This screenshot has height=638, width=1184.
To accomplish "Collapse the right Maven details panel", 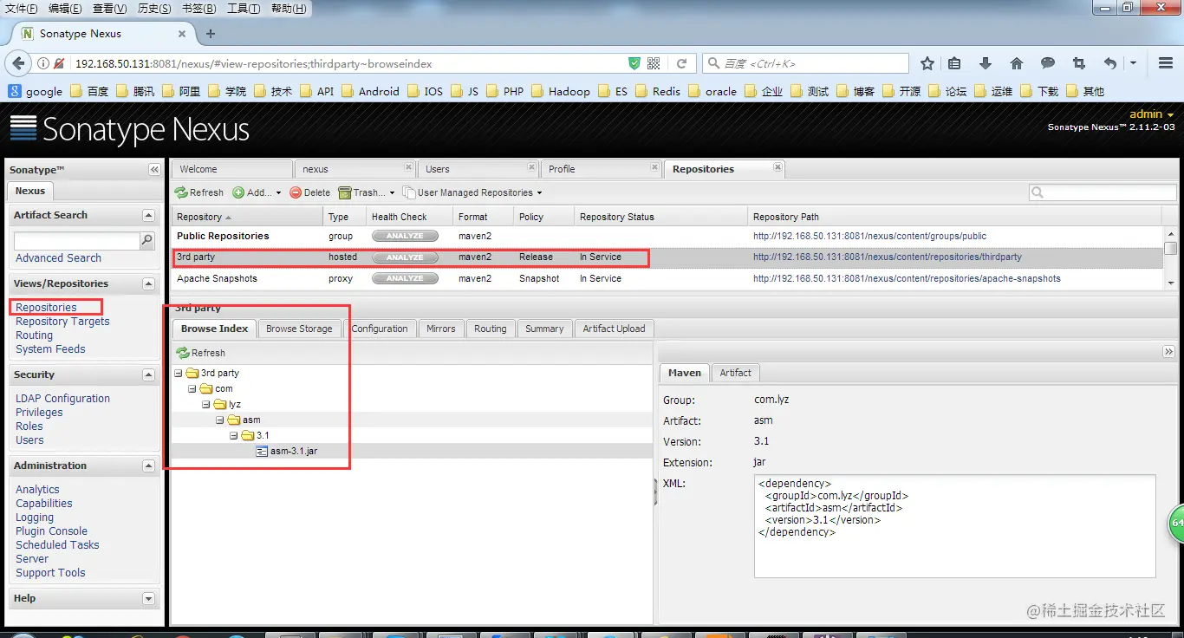I will [1168, 351].
